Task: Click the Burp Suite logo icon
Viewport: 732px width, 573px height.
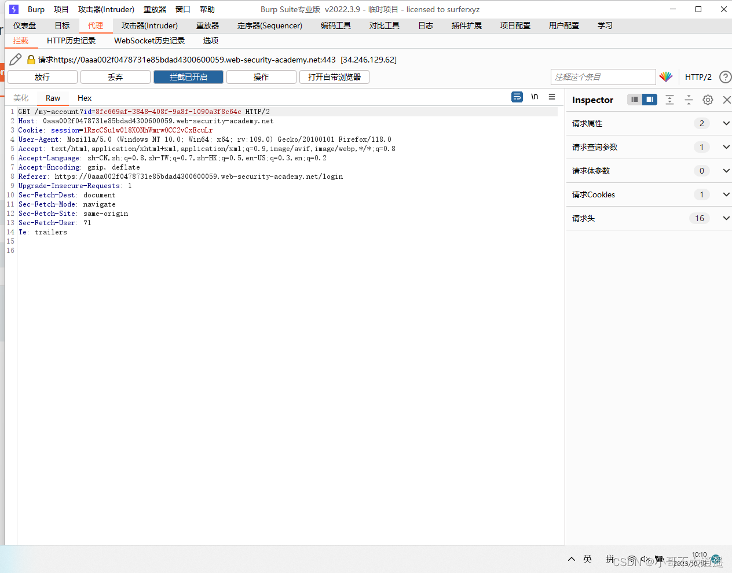Action: 14,9
